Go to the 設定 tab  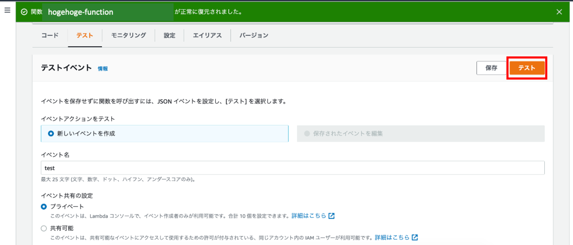170,35
